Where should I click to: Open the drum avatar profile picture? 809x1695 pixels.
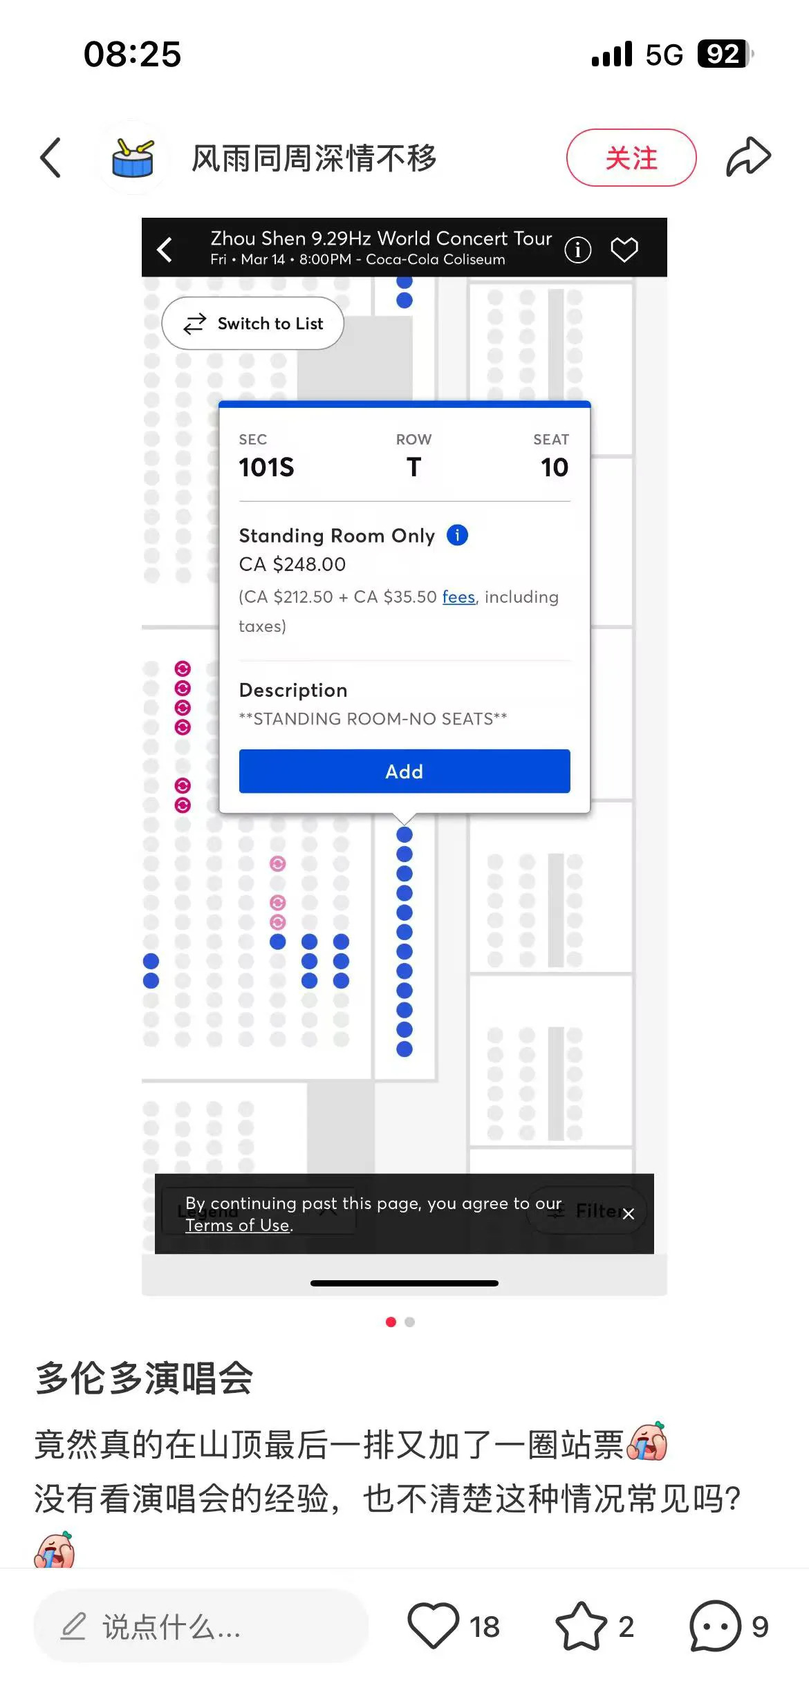pyautogui.click(x=132, y=158)
